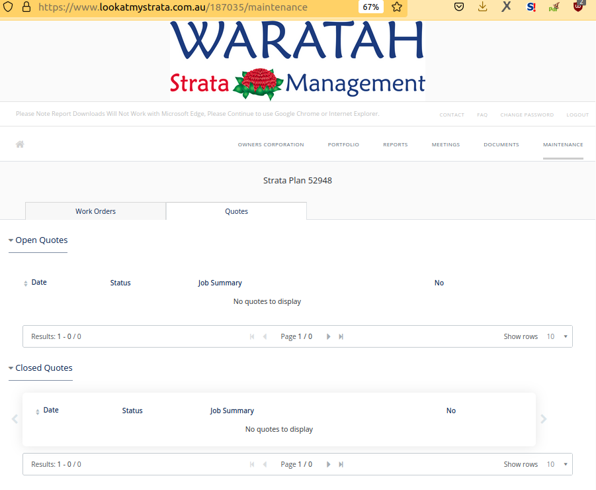Click the Change Password link

tap(527, 115)
